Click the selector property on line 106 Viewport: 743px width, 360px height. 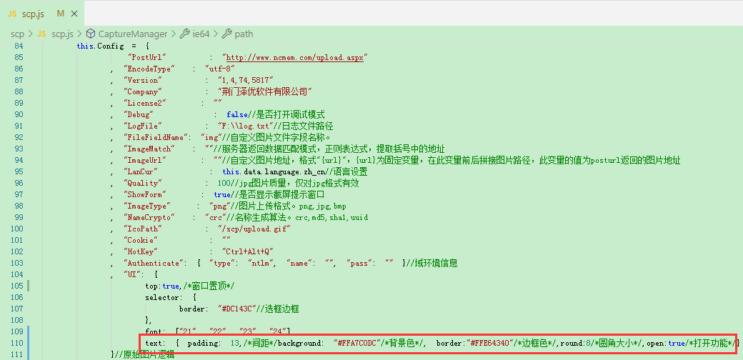164,297
